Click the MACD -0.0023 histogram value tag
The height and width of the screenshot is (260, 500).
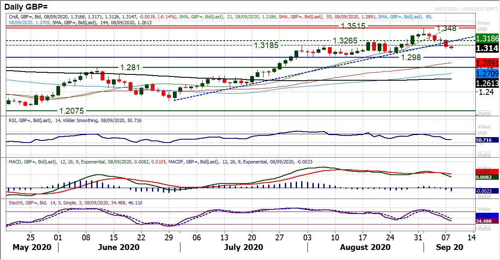point(487,191)
